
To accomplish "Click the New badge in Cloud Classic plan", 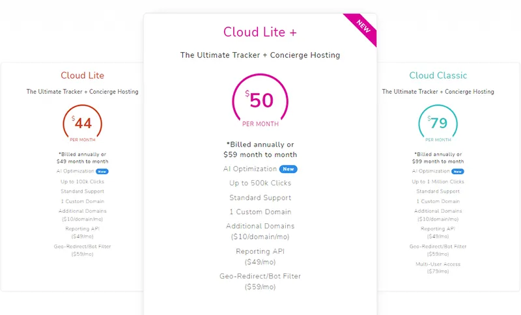I will click(x=458, y=172).
